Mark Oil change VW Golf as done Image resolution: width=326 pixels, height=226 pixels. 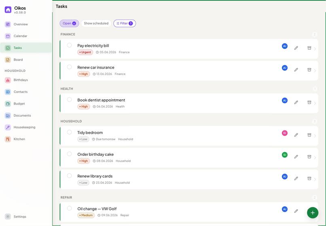click(70, 208)
